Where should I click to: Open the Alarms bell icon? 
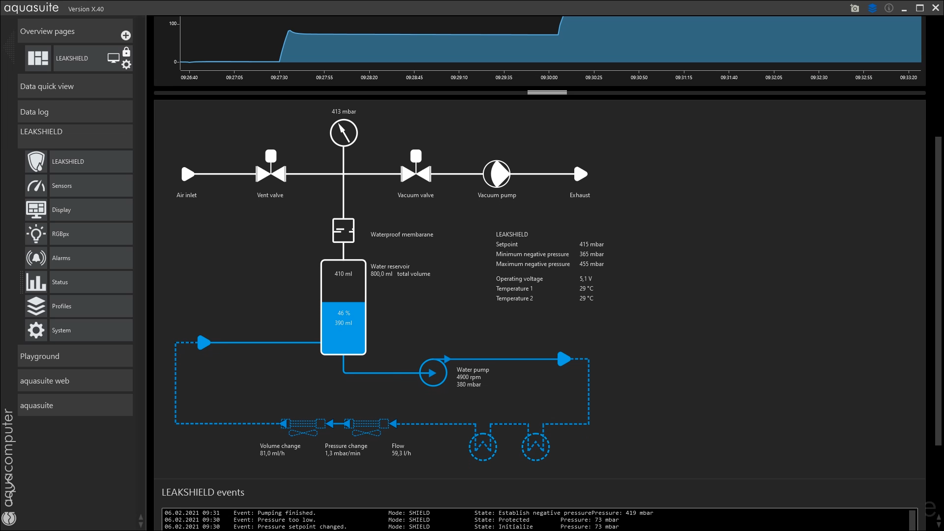[36, 258]
